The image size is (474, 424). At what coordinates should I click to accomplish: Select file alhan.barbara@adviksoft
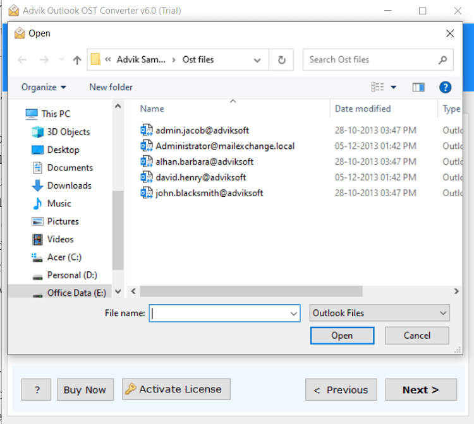pyautogui.click(x=204, y=162)
